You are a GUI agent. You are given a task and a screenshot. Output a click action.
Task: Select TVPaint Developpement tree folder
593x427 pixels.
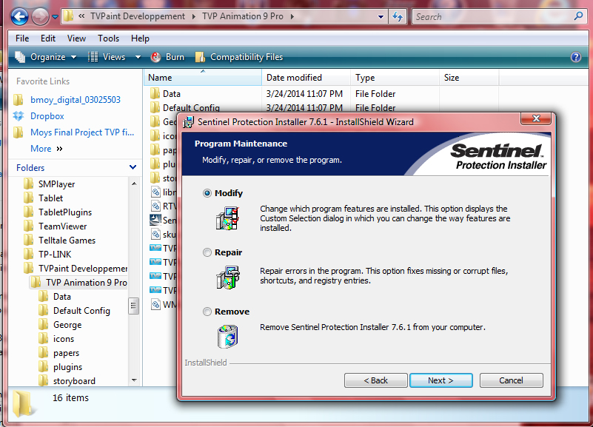[83, 269]
